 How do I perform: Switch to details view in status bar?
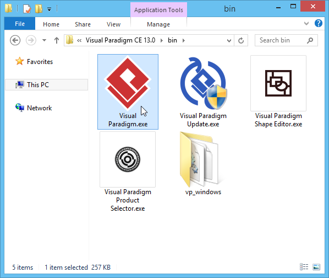coord(304,267)
